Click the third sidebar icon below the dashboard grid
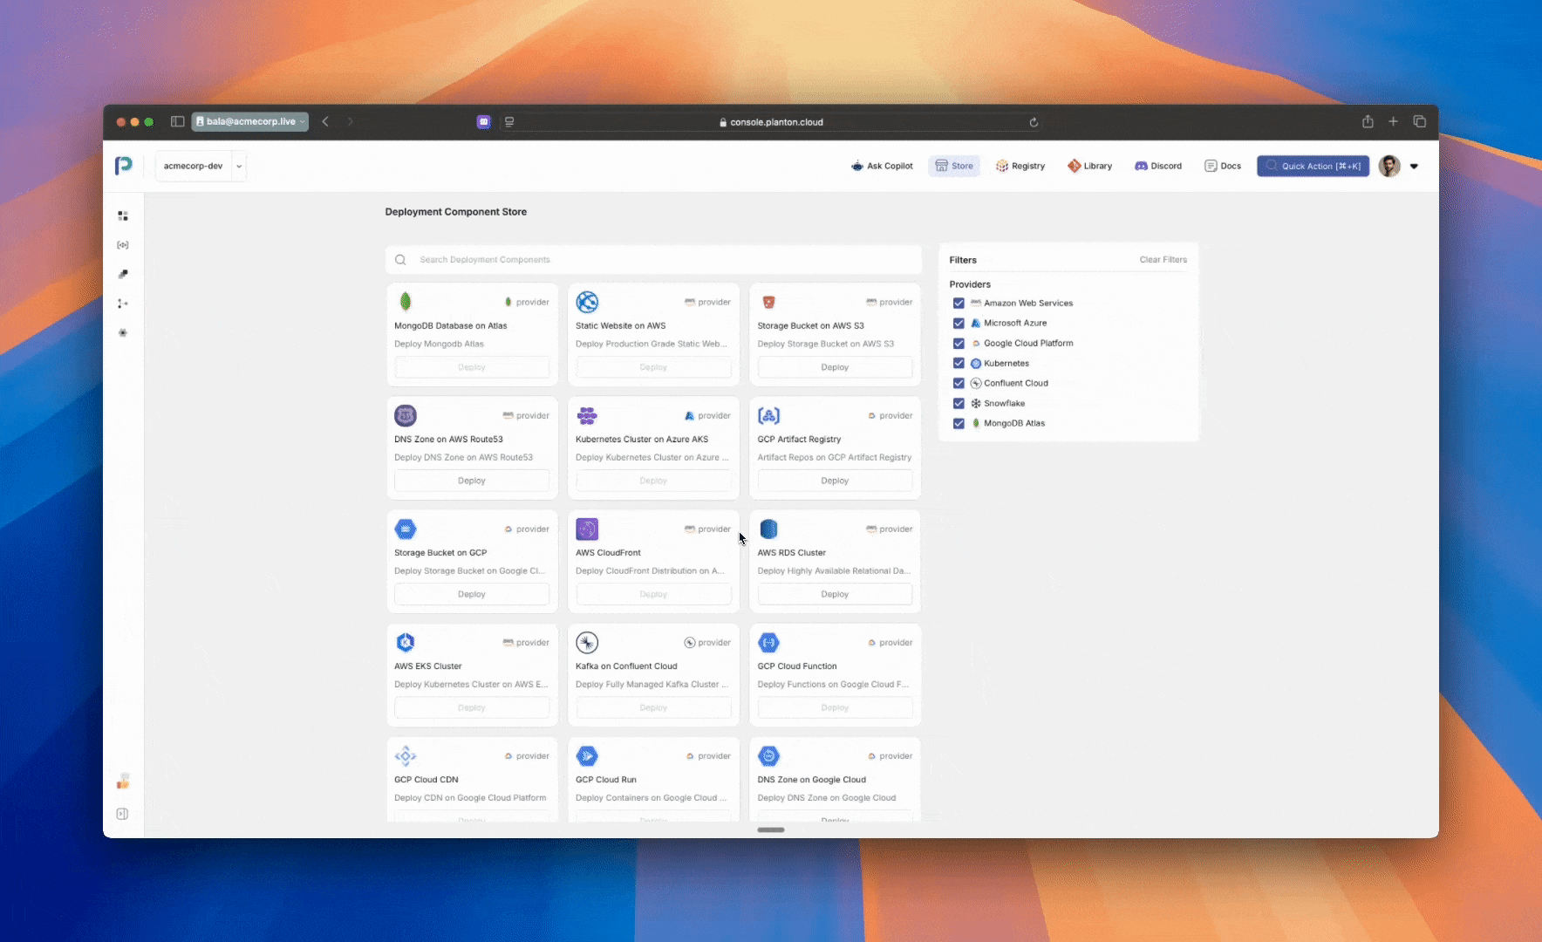This screenshot has width=1542, height=942. point(123,274)
